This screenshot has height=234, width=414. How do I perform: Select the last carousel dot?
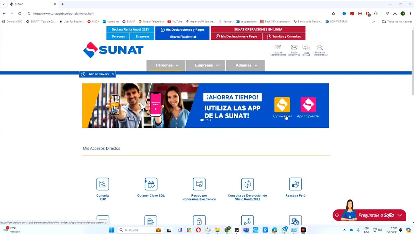click(210, 120)
